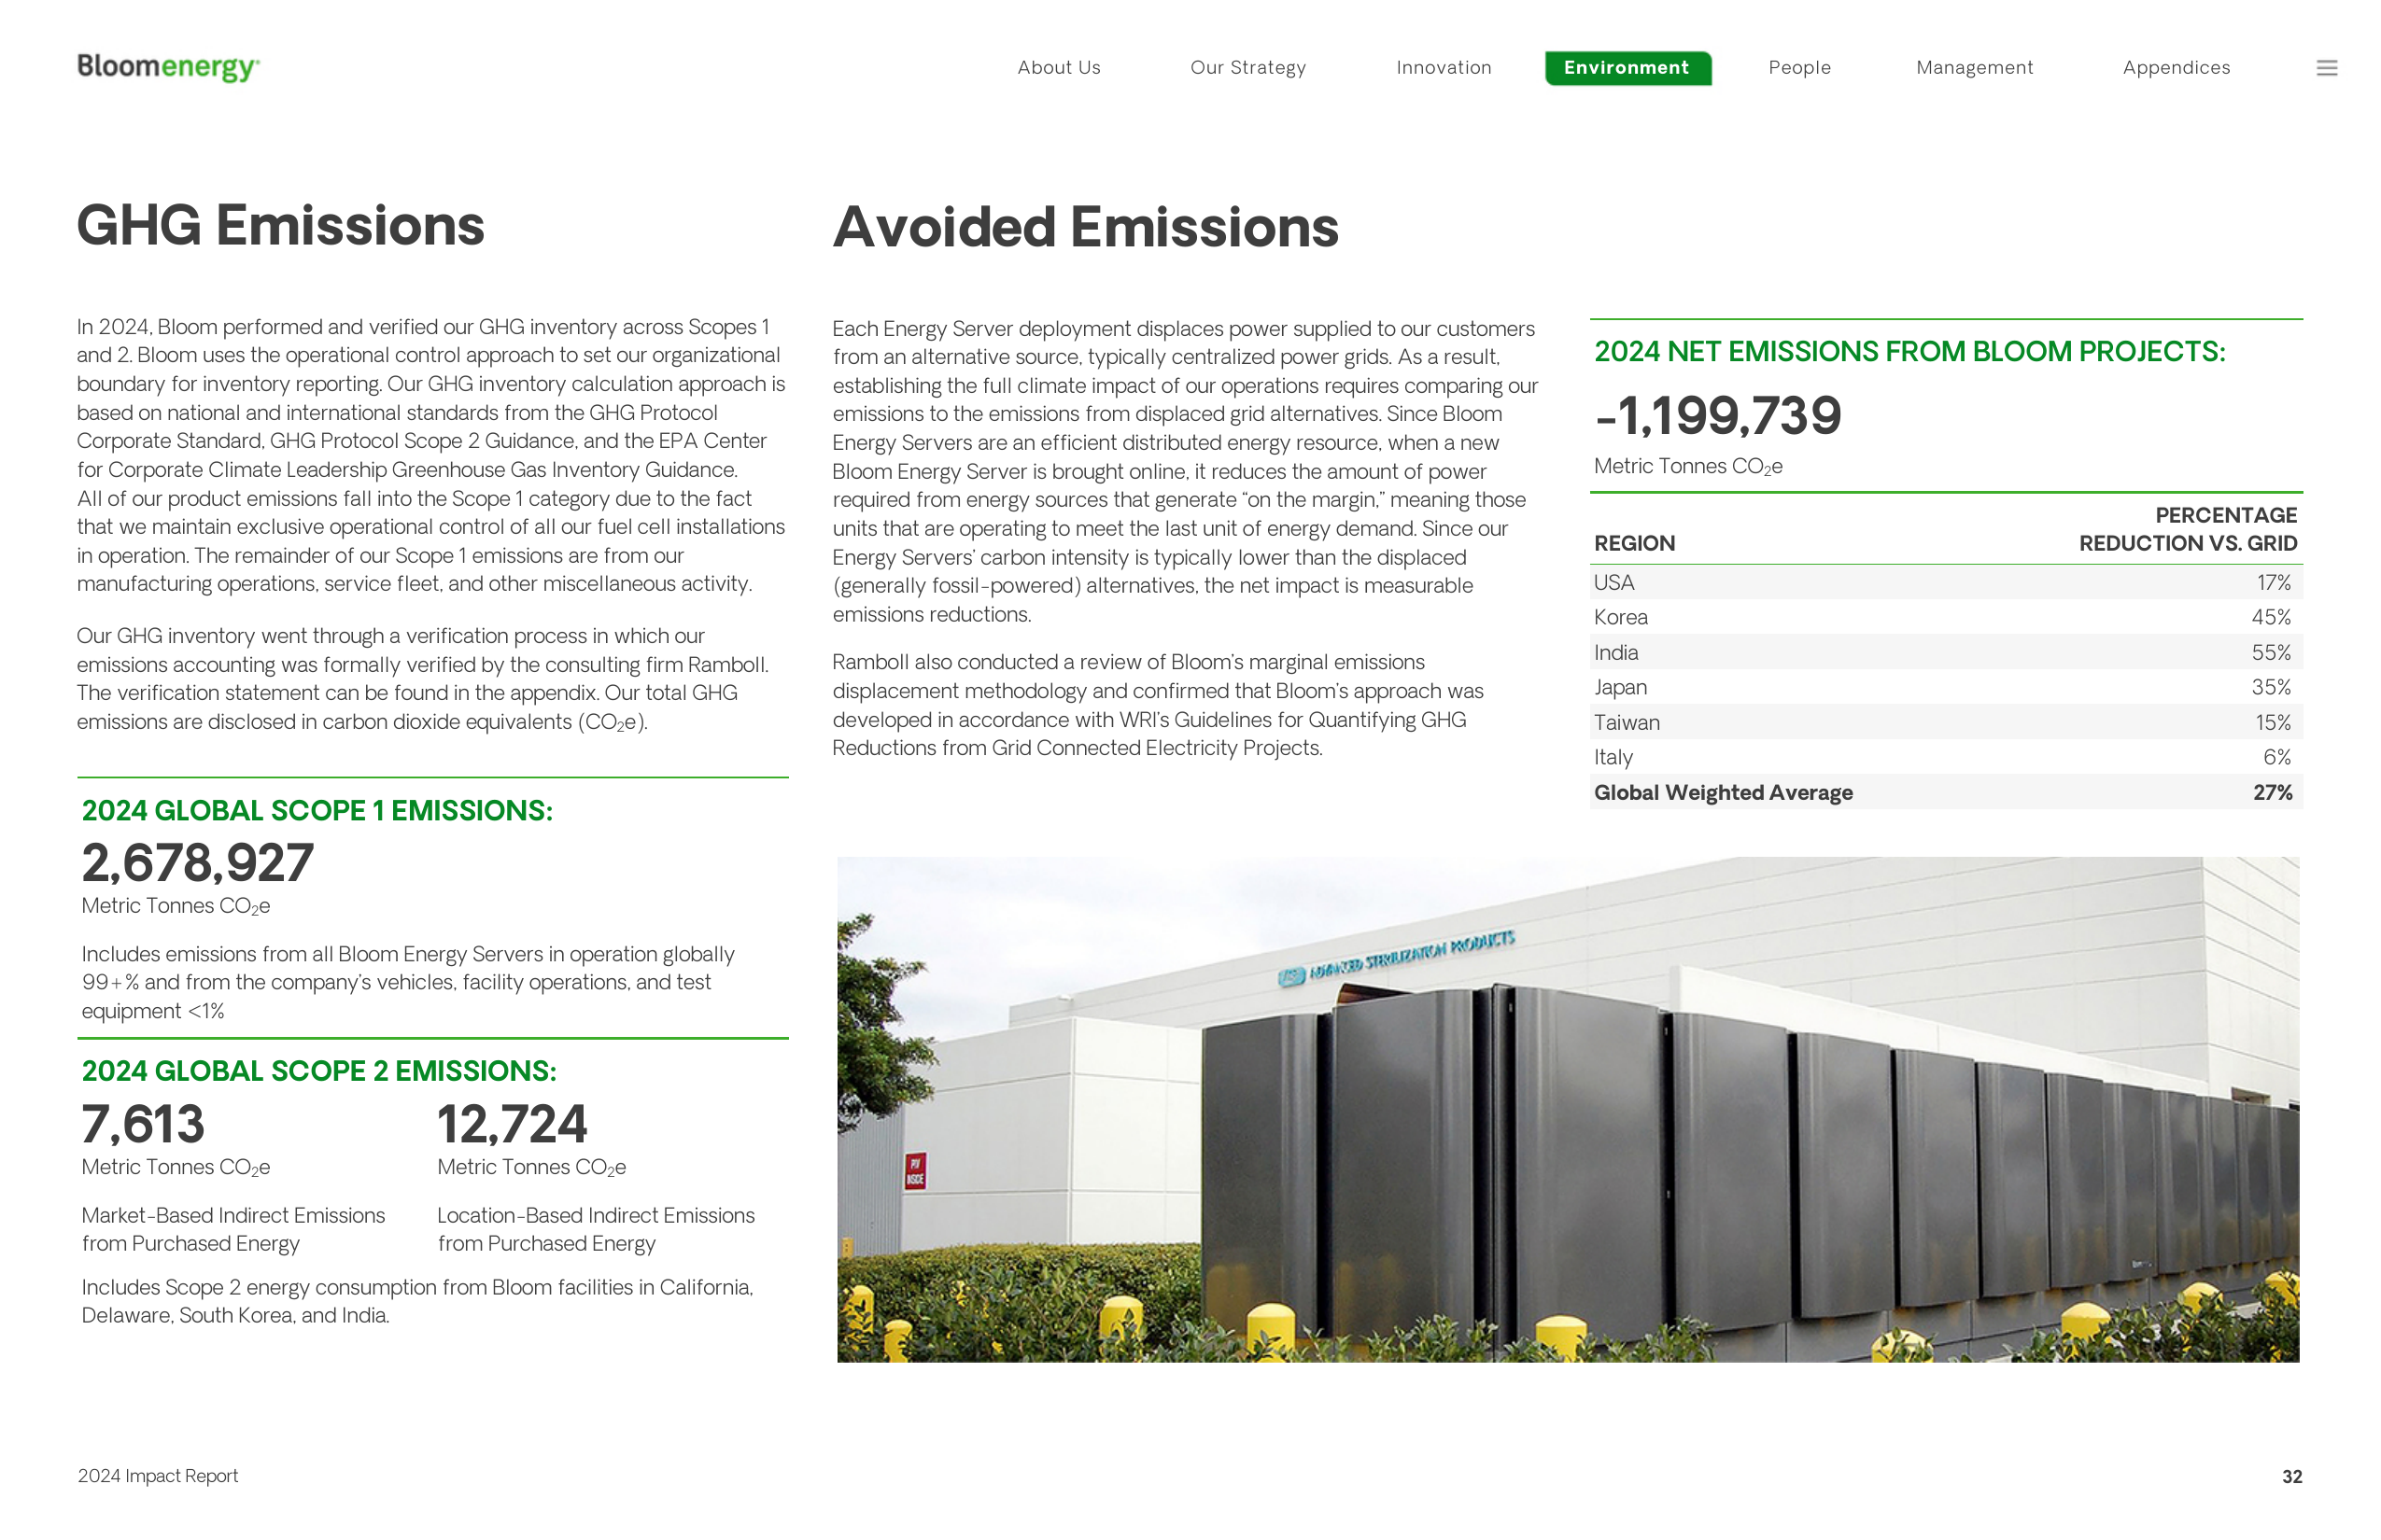Select the 12,724 location-based value
Screen dimensions: 2381x1540
513,1124
